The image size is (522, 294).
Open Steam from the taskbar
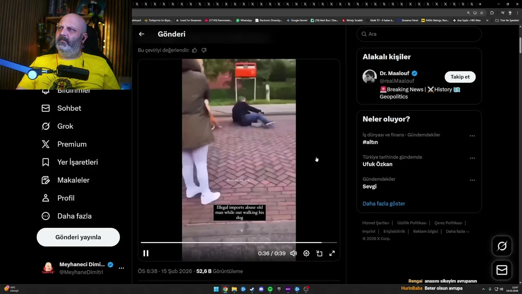252,289
